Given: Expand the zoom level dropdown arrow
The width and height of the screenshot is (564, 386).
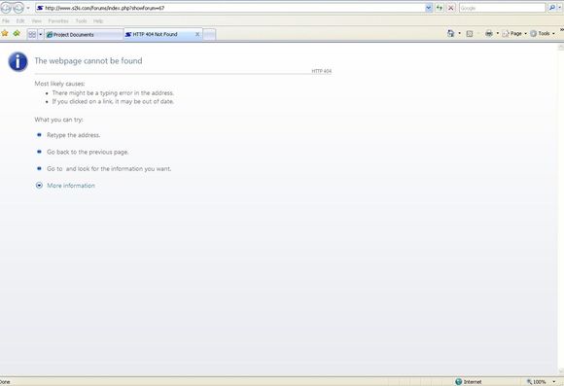Looking at the screenshot, I should click(x=554, y=382).
